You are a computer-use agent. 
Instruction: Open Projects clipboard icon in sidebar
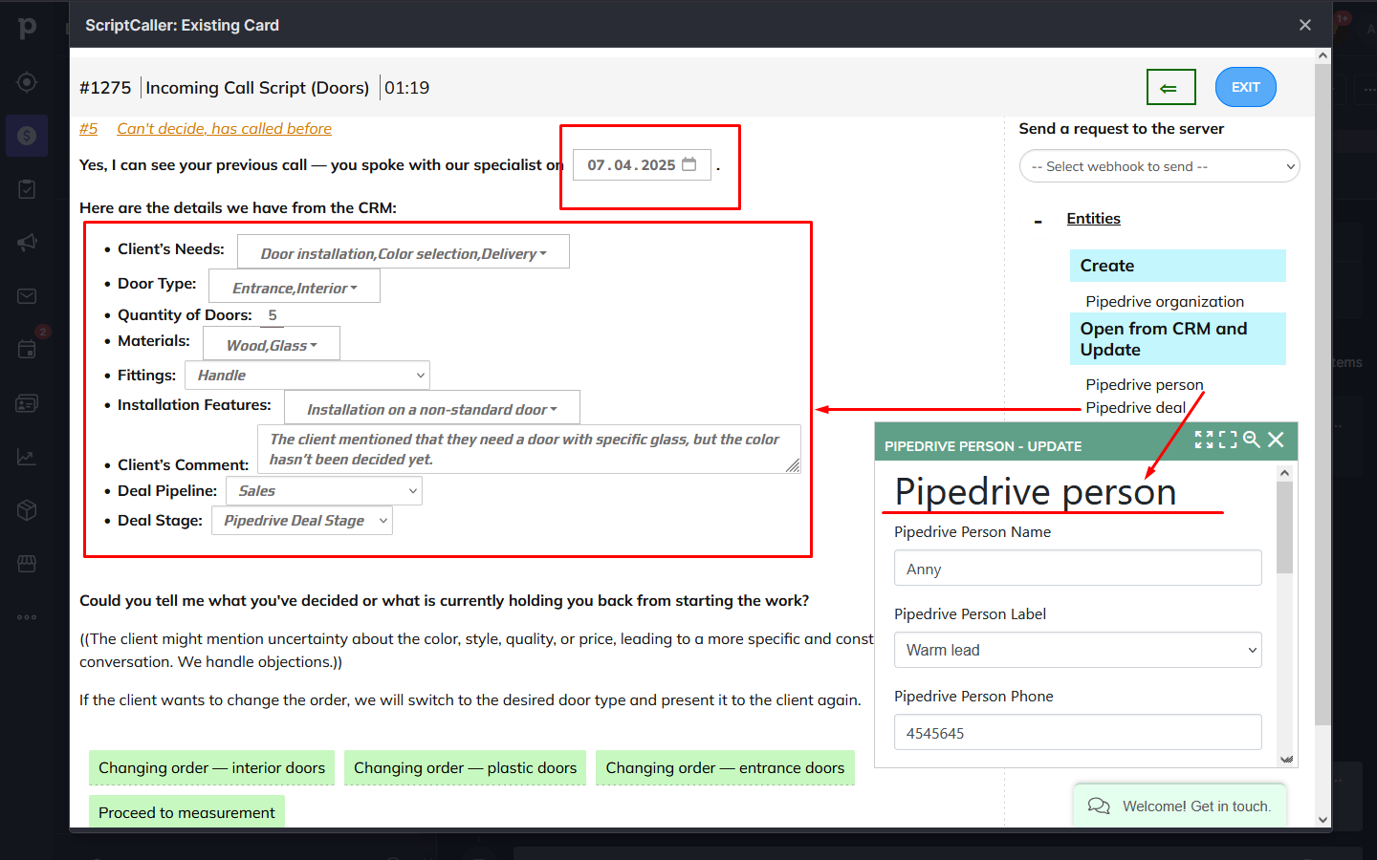(27, 189)
